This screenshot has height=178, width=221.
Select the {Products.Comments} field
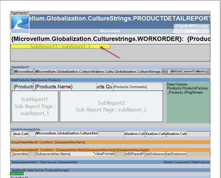(138, 87)
